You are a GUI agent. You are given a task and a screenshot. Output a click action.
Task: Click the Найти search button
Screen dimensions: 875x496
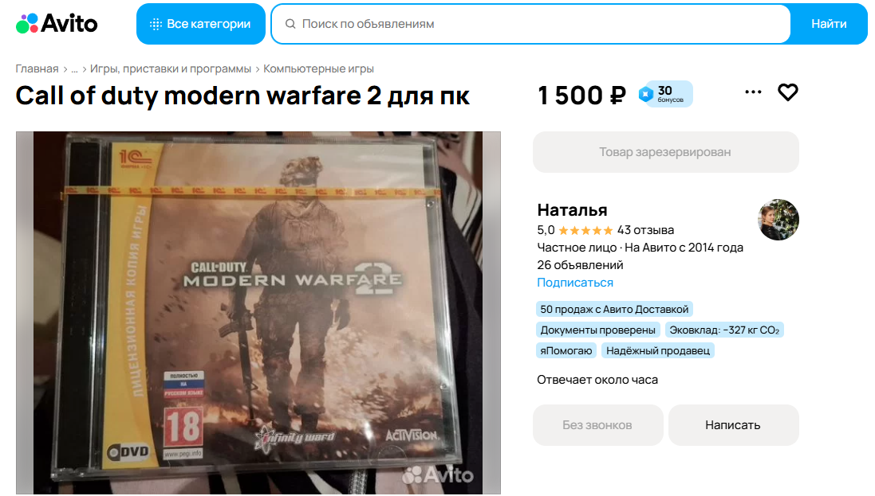[829, 24]
